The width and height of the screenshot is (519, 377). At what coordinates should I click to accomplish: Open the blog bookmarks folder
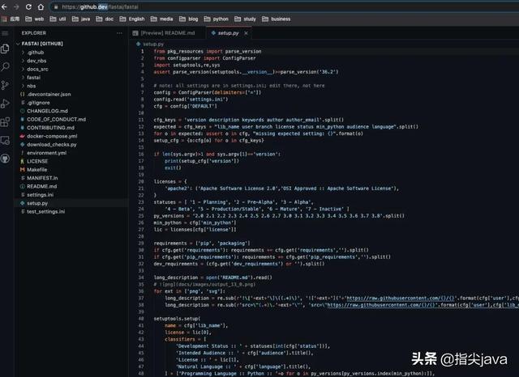(189, 19)
